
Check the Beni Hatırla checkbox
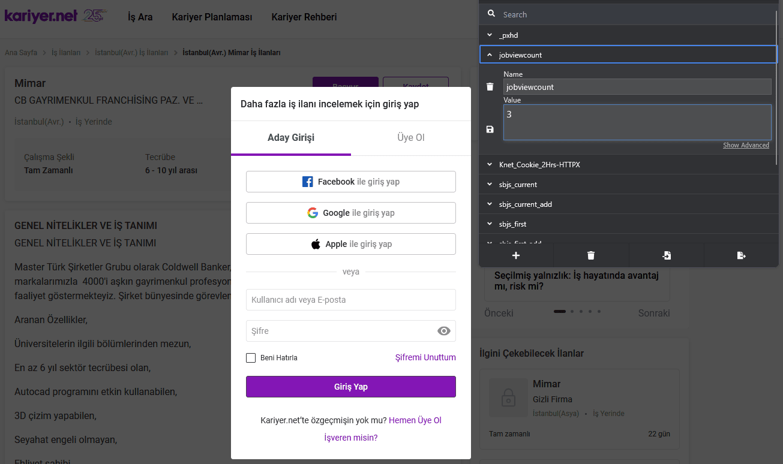251,358
